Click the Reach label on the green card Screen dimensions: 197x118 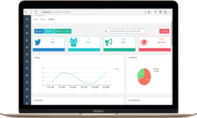point(123,42)
